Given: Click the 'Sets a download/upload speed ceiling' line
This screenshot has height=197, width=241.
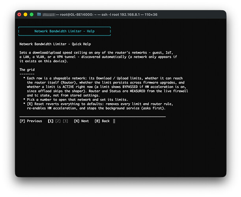Looking at the screenshot, I should pos(96,53).
